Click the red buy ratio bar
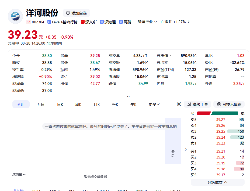250x191 pixels. coord(204,113)
